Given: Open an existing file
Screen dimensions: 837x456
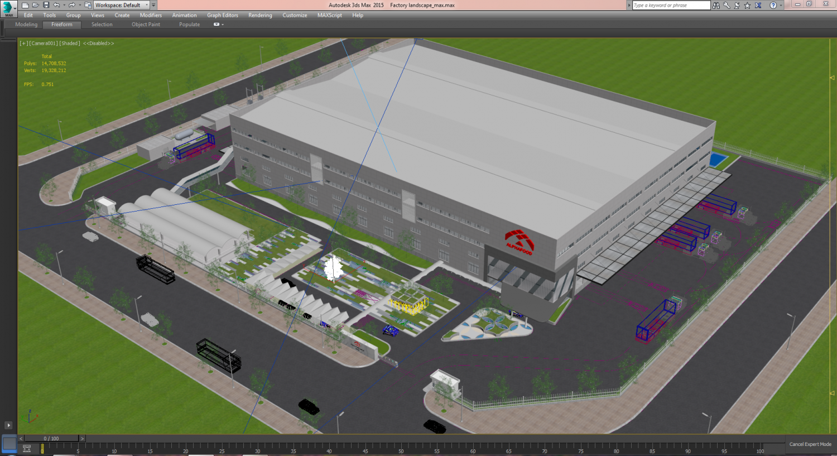Looking at the screenshot, I should coord(35,4).
